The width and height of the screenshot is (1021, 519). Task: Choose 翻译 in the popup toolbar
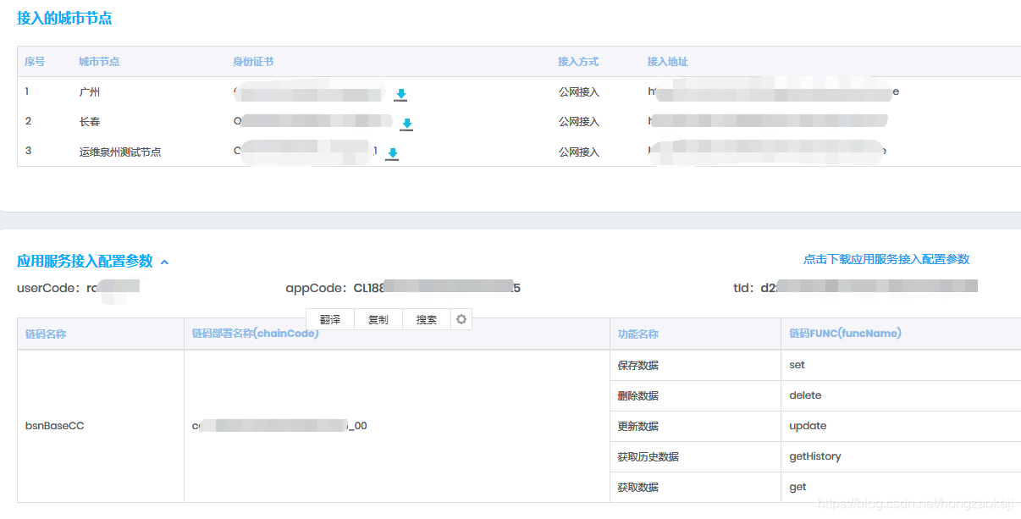[330, 319]
